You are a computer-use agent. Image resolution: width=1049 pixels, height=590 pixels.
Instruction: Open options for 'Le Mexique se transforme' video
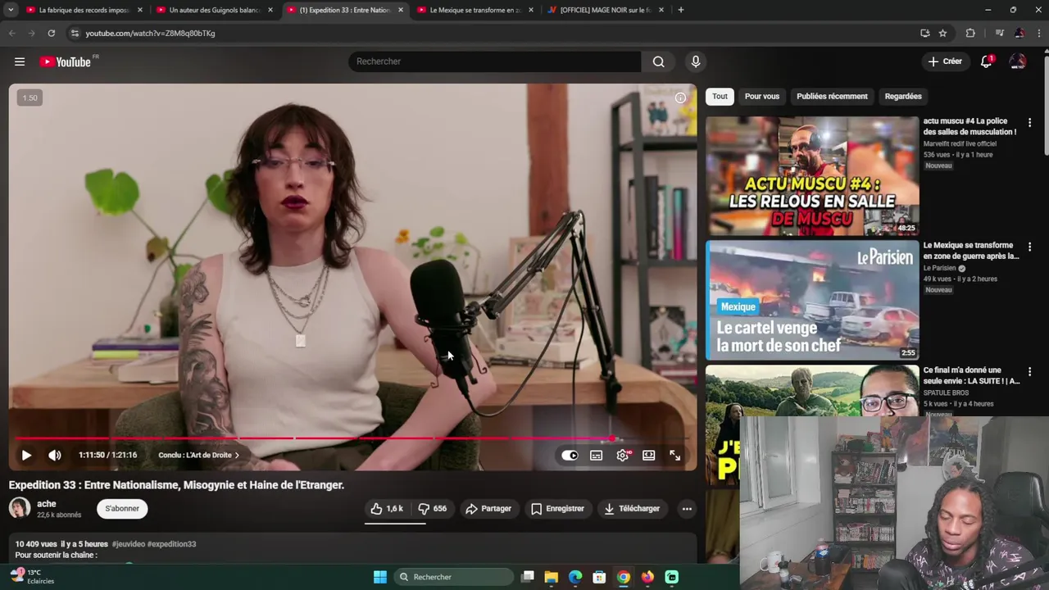pyautogui.click(x=1029, y=246)
